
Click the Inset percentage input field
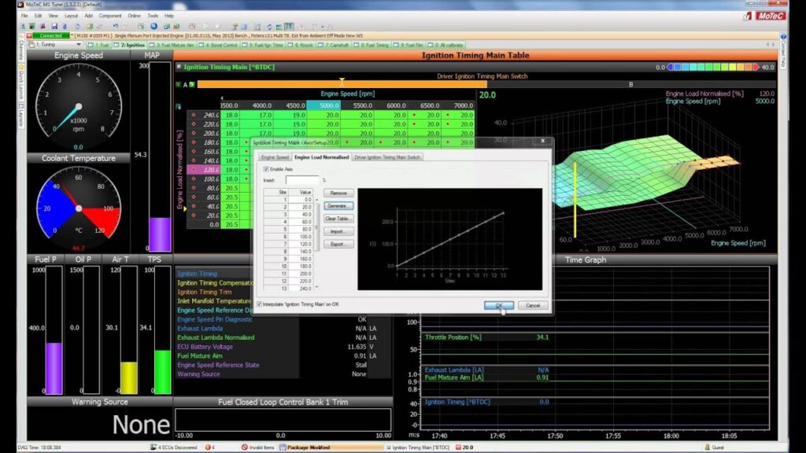pyautogui.click(x=301, y=180)
